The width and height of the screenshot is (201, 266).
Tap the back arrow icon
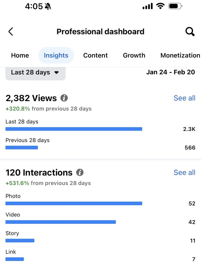pyautogui.click(x=11, y=32)
